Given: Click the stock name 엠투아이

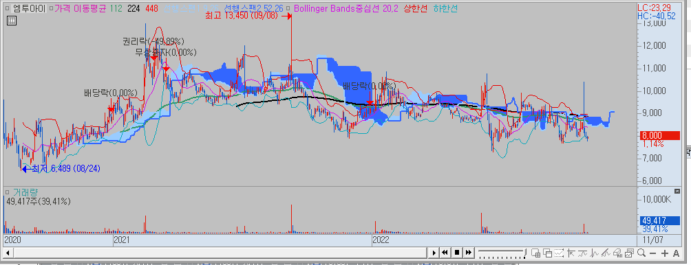Looking at the screenshot, I should (29, 8).
